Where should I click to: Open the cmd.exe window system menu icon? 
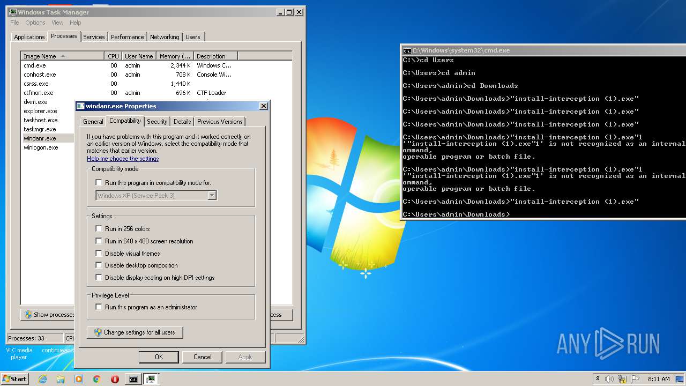click(407, 50)
